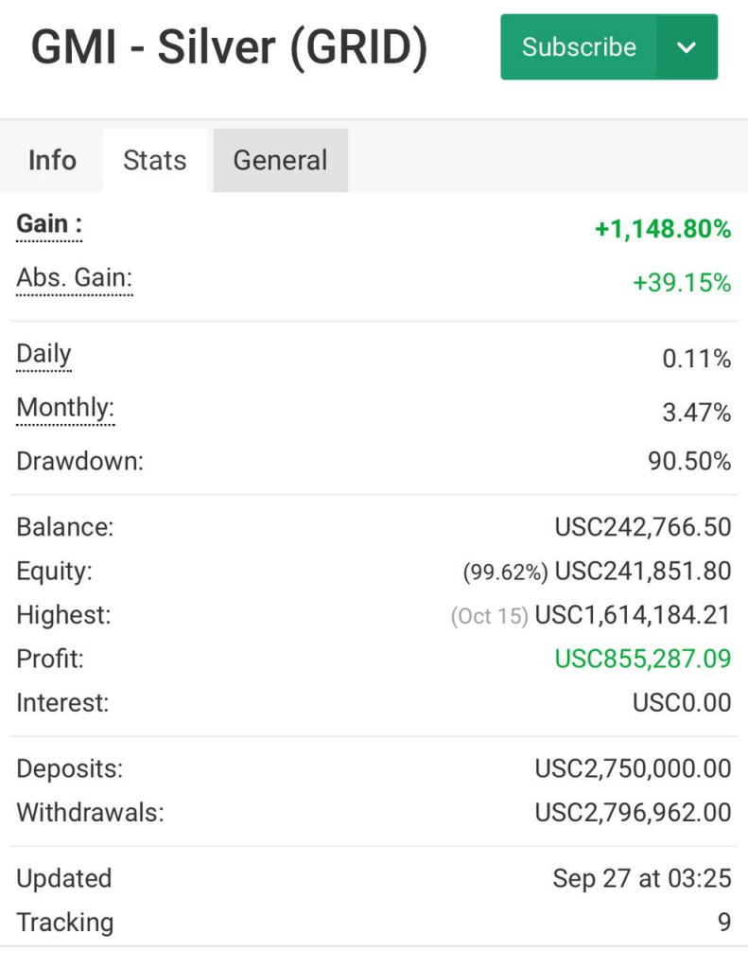The image size is (748, 969).
Task: Click the Updated timestamp Sep 27 at 03:25
Action: click(x=641, y=879)
